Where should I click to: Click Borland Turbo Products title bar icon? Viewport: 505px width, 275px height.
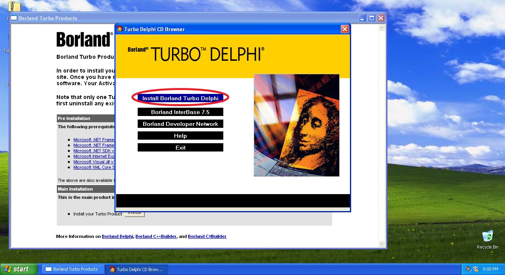(14, 18)
